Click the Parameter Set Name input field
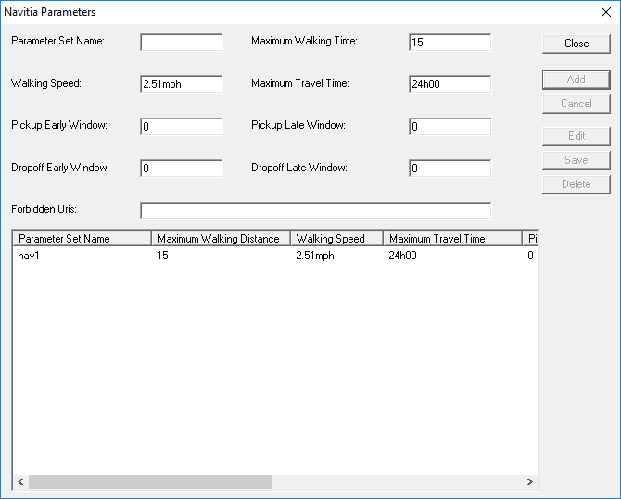Viewport: 621px width, 499px height. pyautogui.click(x=181, y=43)
